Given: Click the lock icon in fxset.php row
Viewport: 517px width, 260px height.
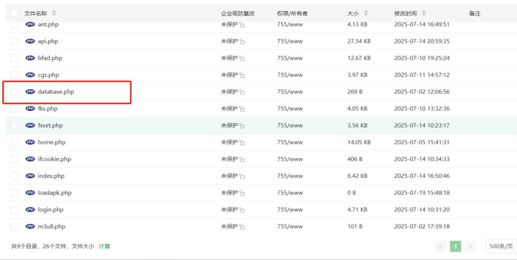Looking at the screenshot, I should (242, 126).
